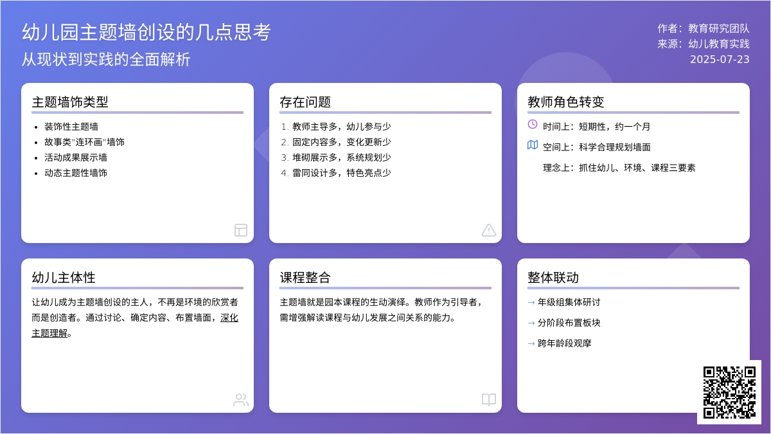Click the QR code image
The height and width of the screenshot is (434, 771).
coord(729,392)
